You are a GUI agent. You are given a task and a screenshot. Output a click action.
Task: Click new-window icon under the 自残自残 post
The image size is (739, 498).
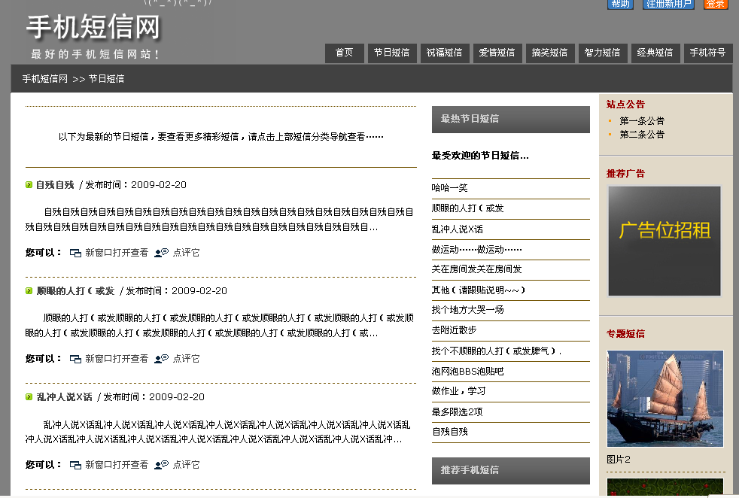(75, 253)
